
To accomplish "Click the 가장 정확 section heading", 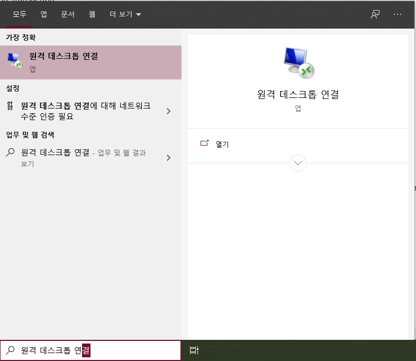I will (x=21, y=38).
